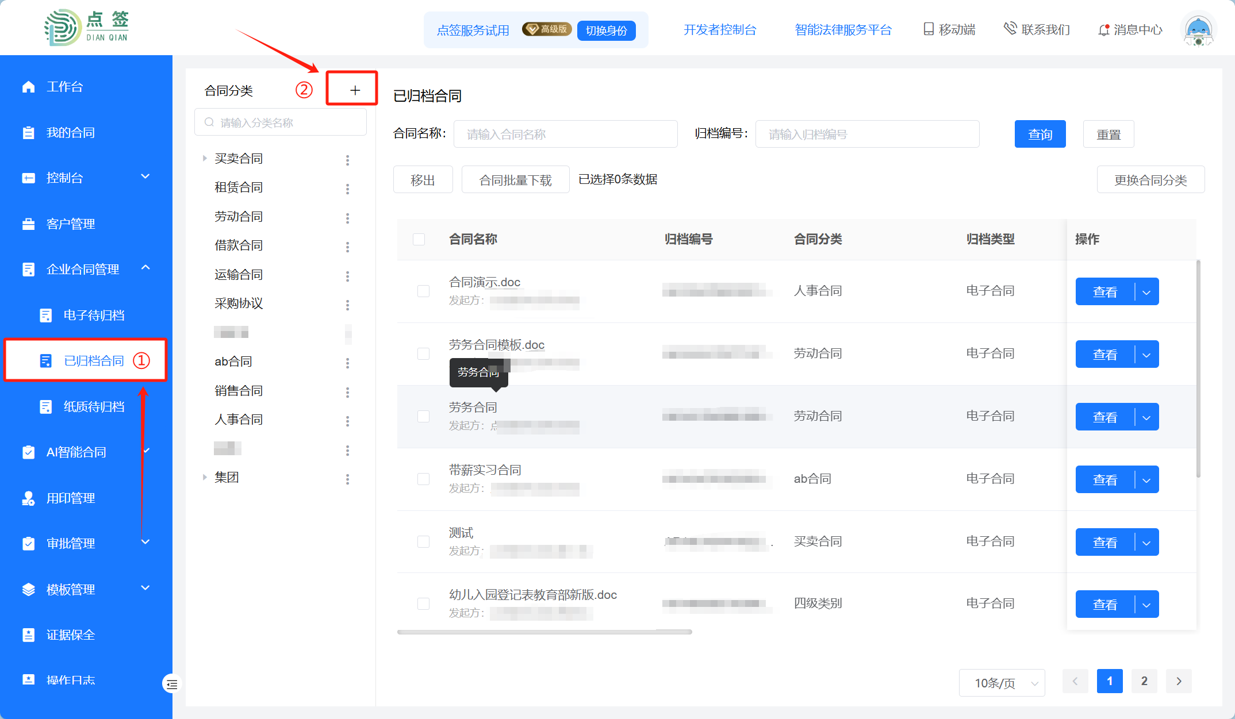1235x719 pixels.
Task: Collapse sidebar using the fold icon
Action: pyautogui.click(x=171, y=684)
